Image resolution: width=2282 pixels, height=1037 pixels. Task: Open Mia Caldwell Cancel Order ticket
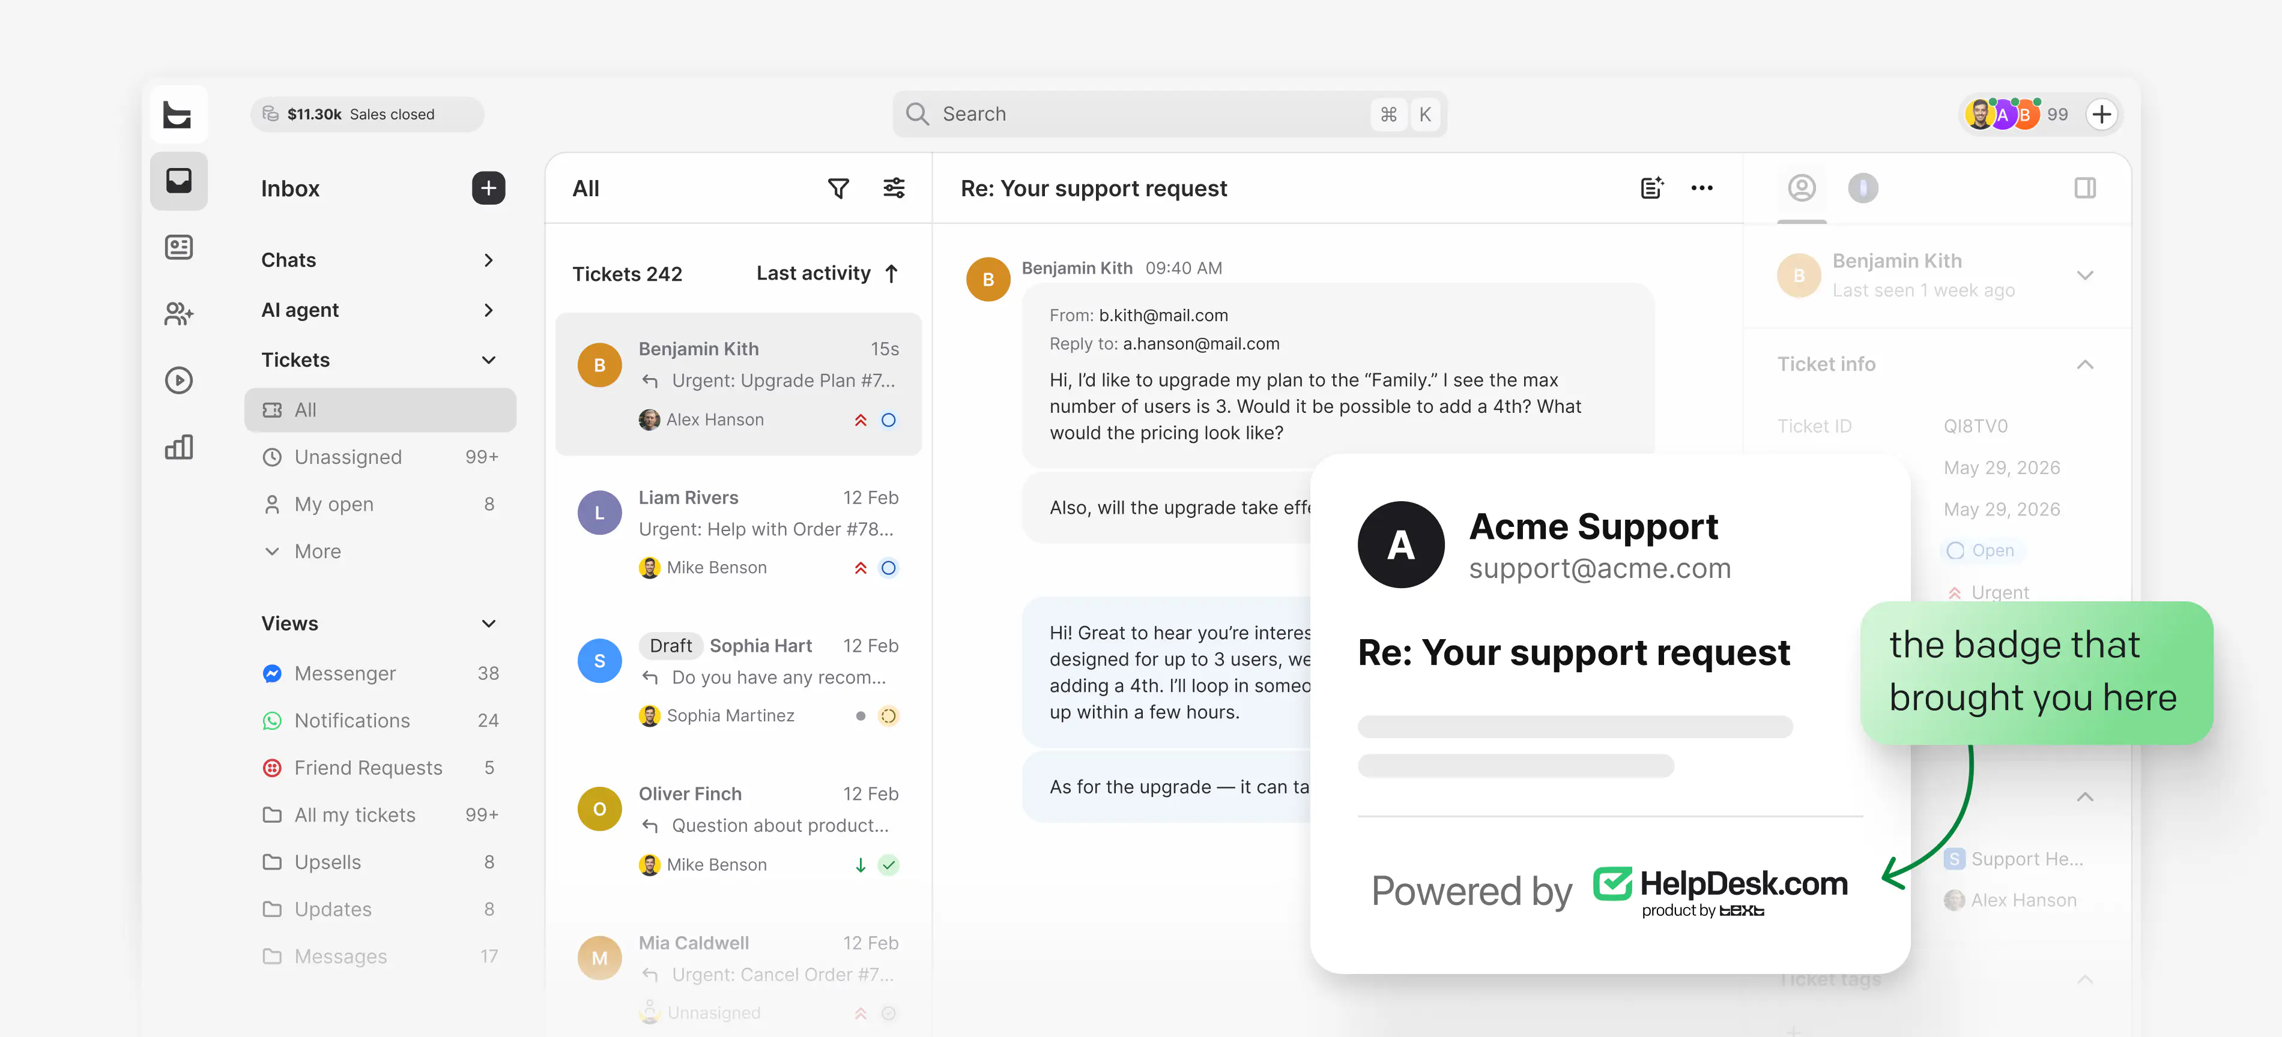click(738, 977)
